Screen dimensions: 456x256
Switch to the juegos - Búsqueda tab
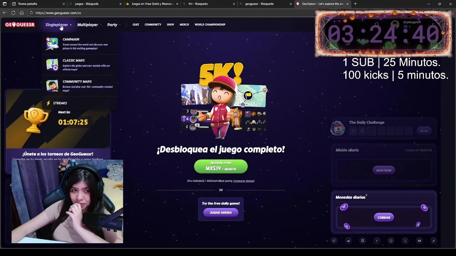coord(95,4)
